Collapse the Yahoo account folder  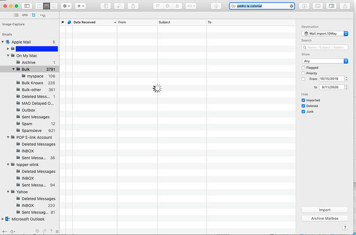tap(8, 192)
